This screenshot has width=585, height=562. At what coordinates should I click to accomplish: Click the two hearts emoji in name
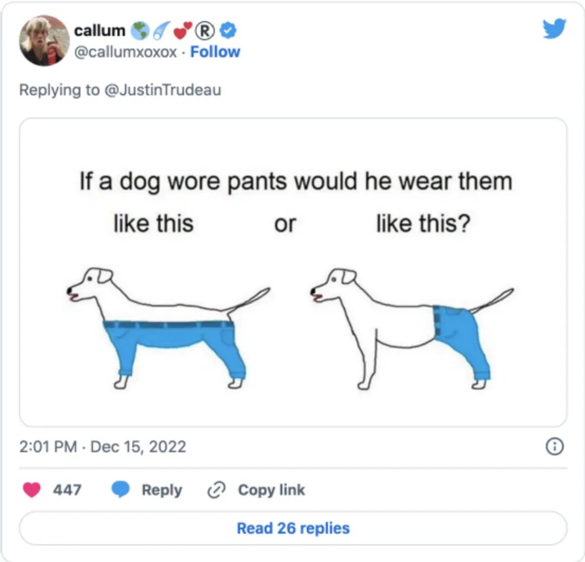point(184,30)
